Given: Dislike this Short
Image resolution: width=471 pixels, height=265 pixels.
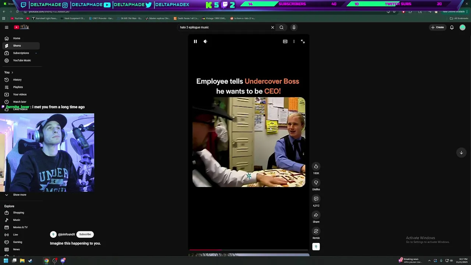Looking at the screenshot, I should click(x=316, y=183).
